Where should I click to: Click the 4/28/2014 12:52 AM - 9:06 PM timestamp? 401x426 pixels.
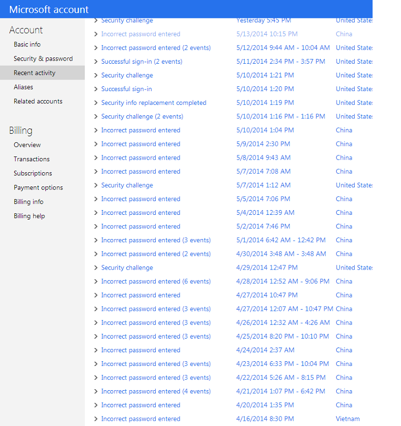[x=283, y=281]
